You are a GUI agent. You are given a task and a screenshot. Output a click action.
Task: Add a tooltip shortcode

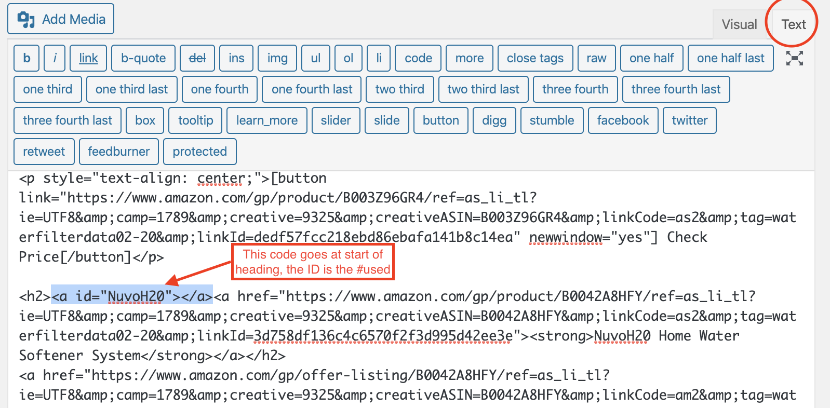(196, 120)
